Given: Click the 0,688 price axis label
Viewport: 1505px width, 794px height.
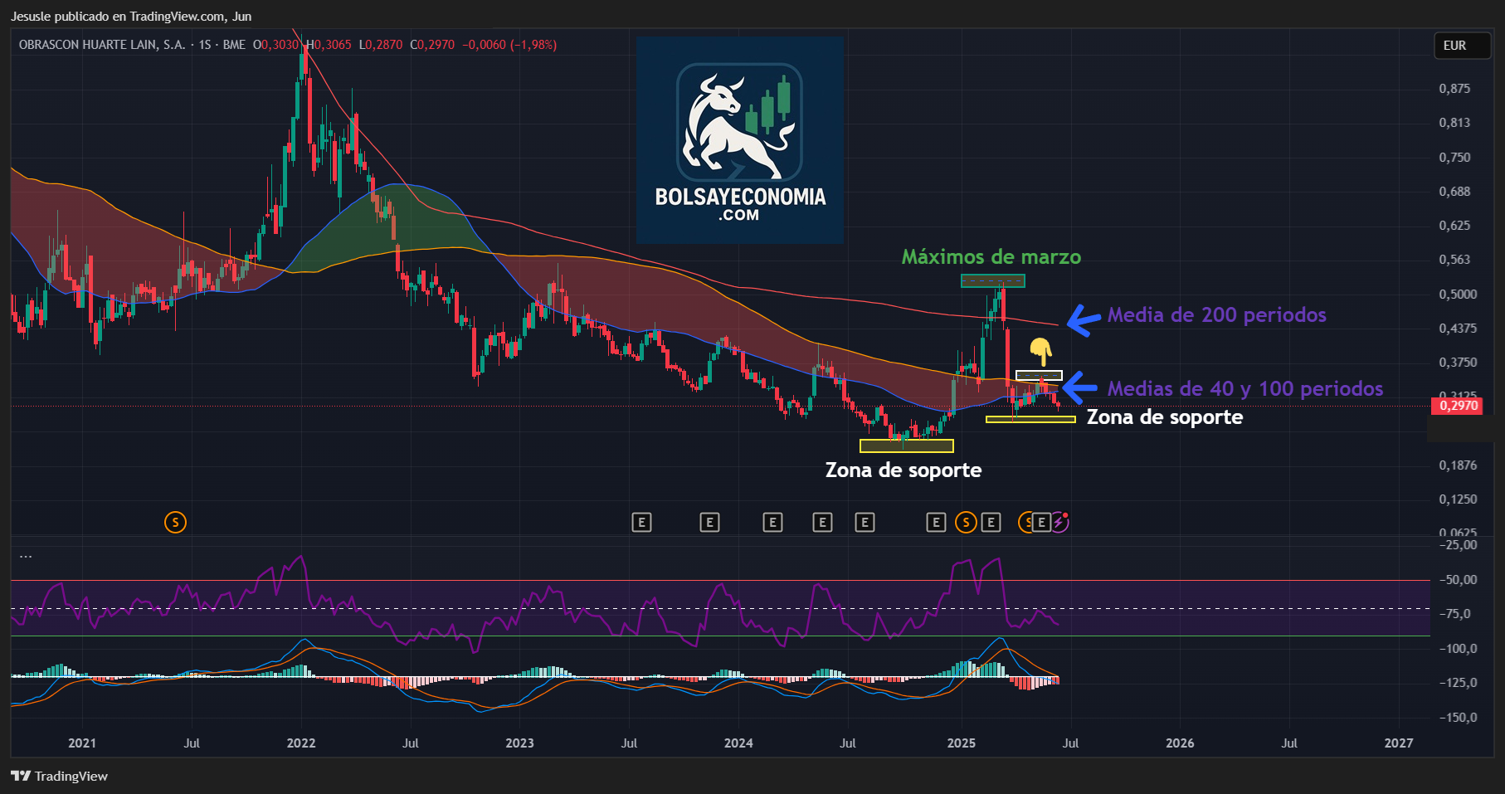Looking at the screenshot, I should [1454, 191].
